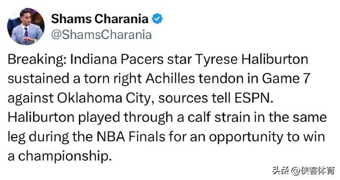This screenshot has width=340, height=180.
Task: Open Shams Charania's profile avatar photo
Action: point(26,26)
